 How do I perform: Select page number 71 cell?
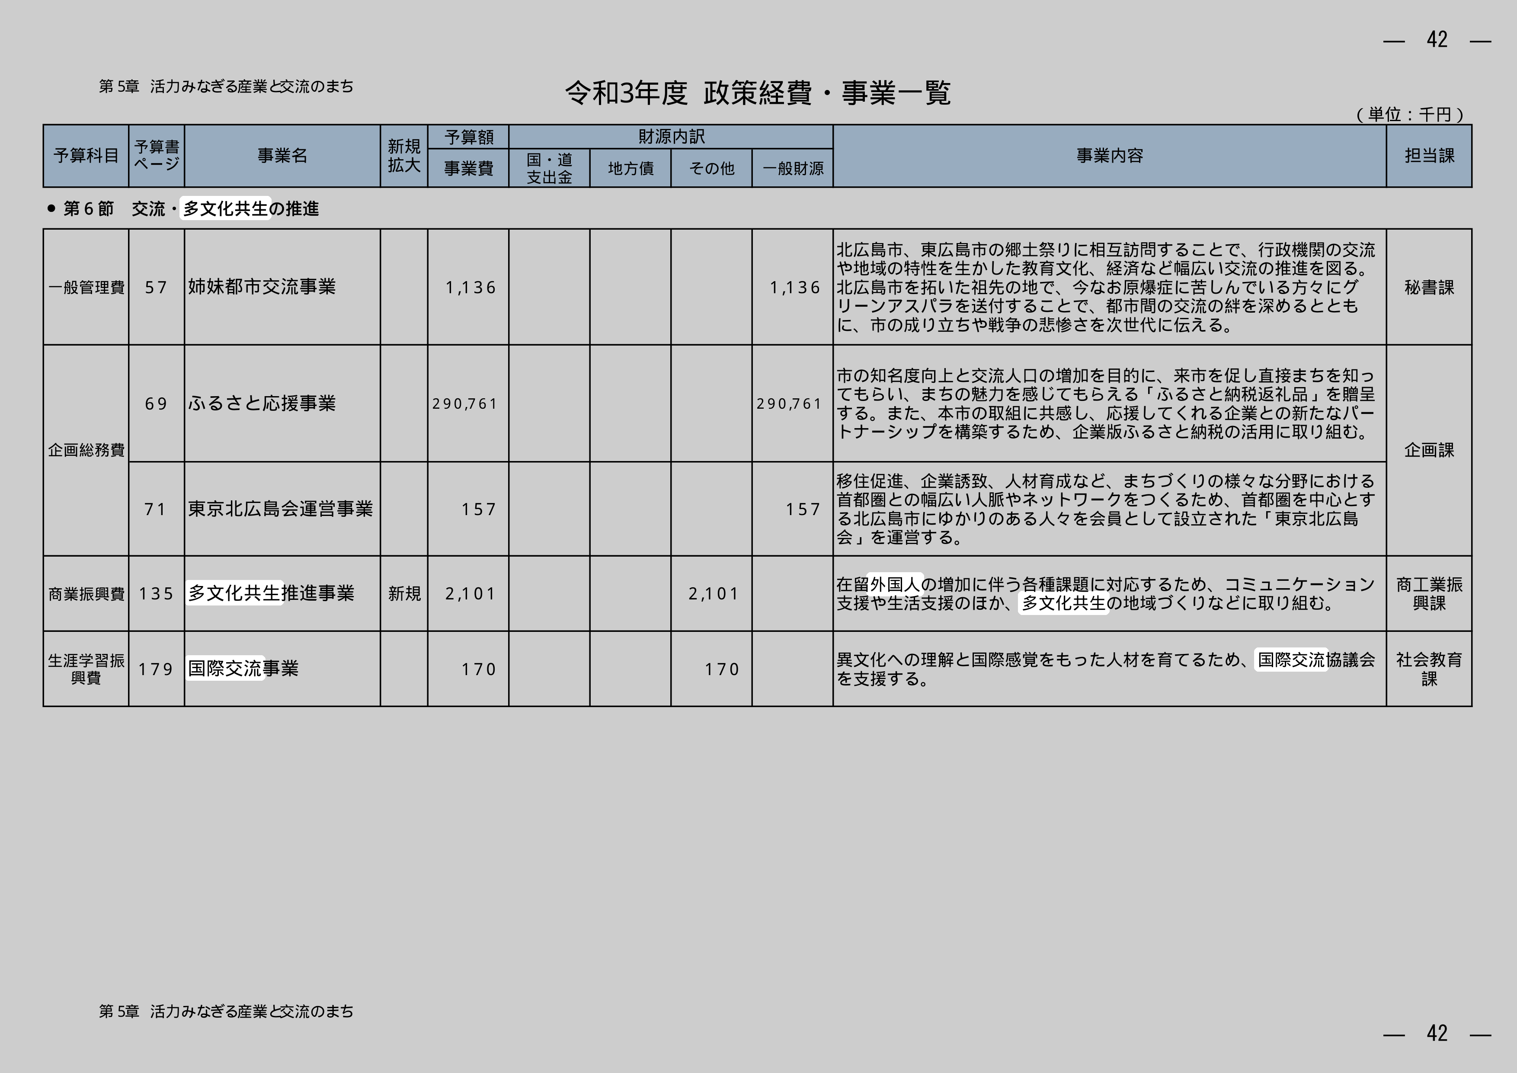pyautogui.click(x=157, y=509)
